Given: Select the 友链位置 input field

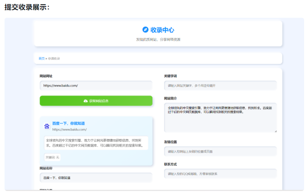Looking at the screenshot, I should click(x=220, y=151).
